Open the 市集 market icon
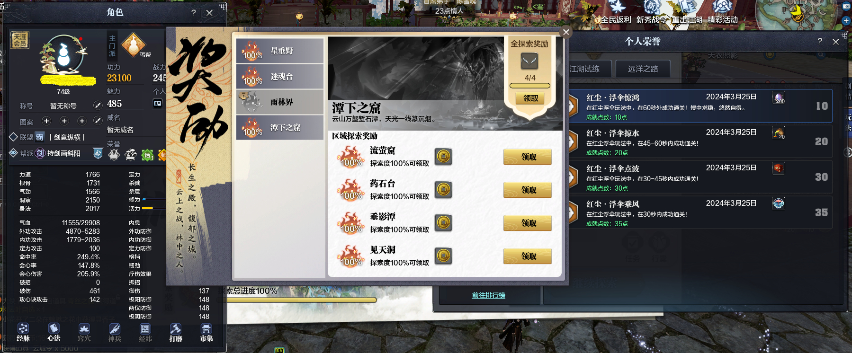852x353 pixels. (x=206, y=332)
